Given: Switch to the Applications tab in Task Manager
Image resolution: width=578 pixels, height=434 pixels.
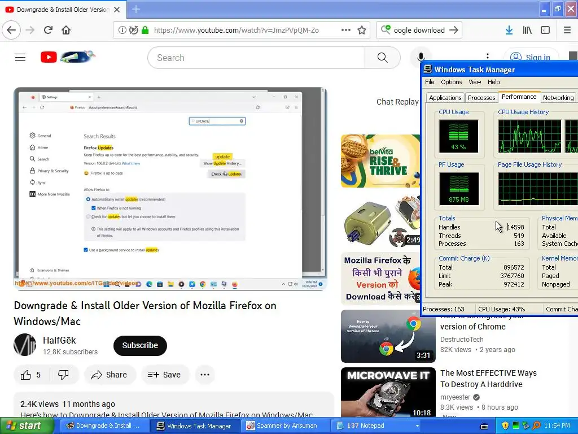Looking at the screenshot, I should coord(445,98).
